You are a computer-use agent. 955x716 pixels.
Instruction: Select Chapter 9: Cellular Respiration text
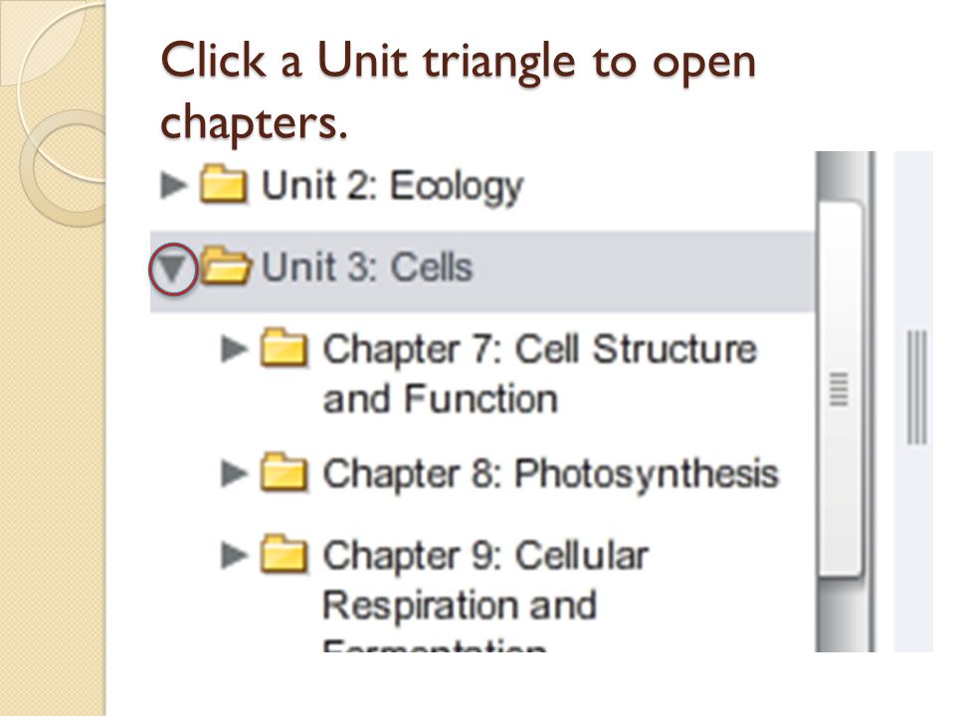pos(485,582)
